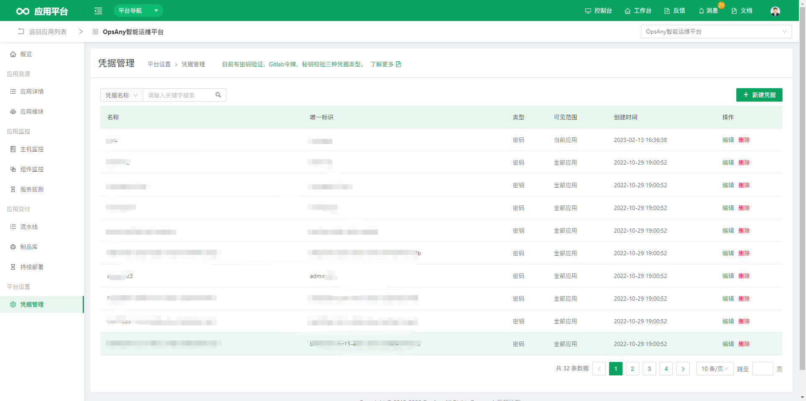Open the 凭据名称 search field dropdown
This screenshot has width=806, height=401.
tap(122, 95)
